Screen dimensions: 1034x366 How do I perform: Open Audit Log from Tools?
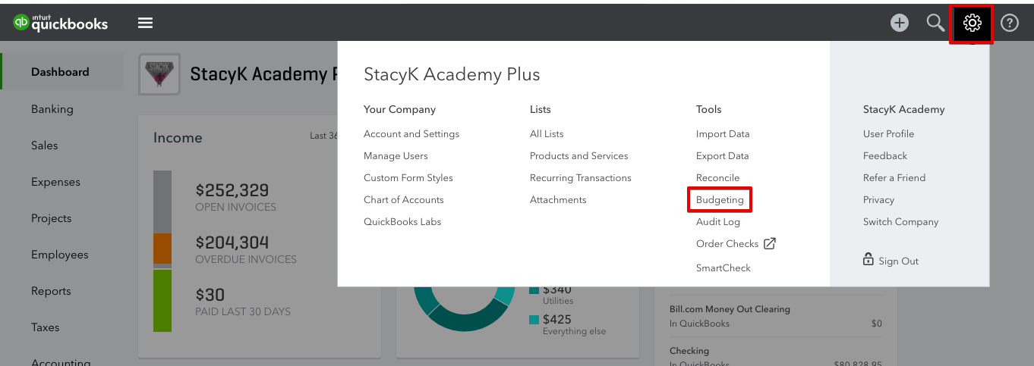717,222
